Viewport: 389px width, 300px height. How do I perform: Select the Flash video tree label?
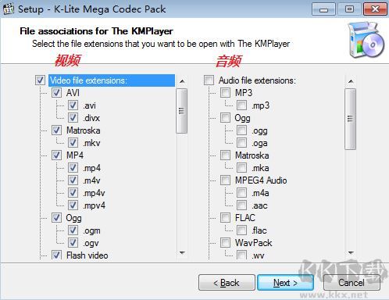click(87, 255)
